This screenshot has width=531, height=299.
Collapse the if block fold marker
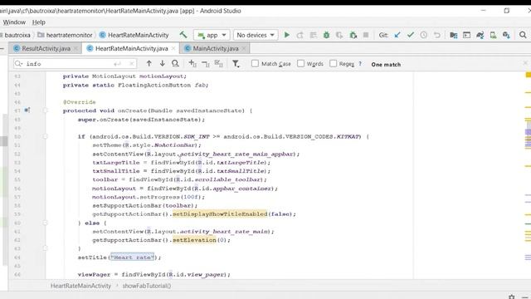(45, 136)
